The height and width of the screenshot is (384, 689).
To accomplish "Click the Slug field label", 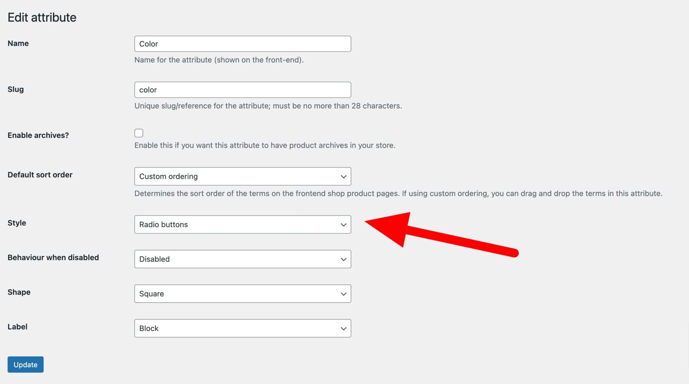I will tap(15, 89).
